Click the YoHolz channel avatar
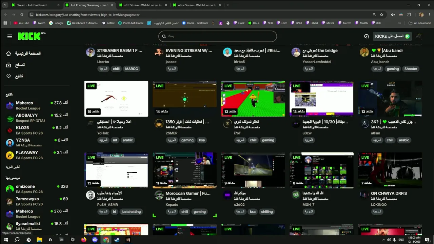This screenshot has height=244, width=434. [91, 123]
